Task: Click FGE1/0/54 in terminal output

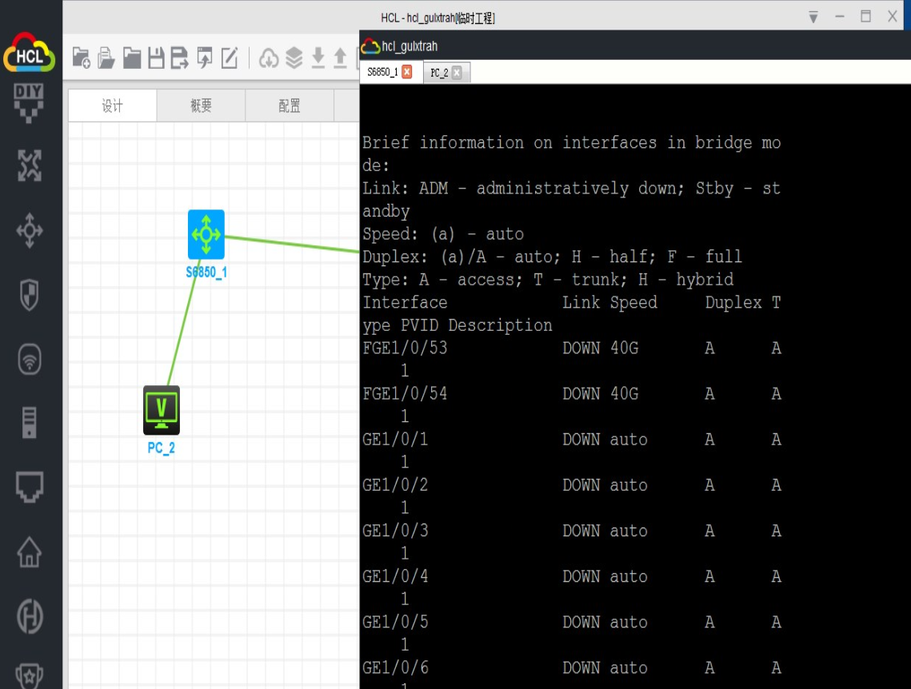Action: pos(405,393)
